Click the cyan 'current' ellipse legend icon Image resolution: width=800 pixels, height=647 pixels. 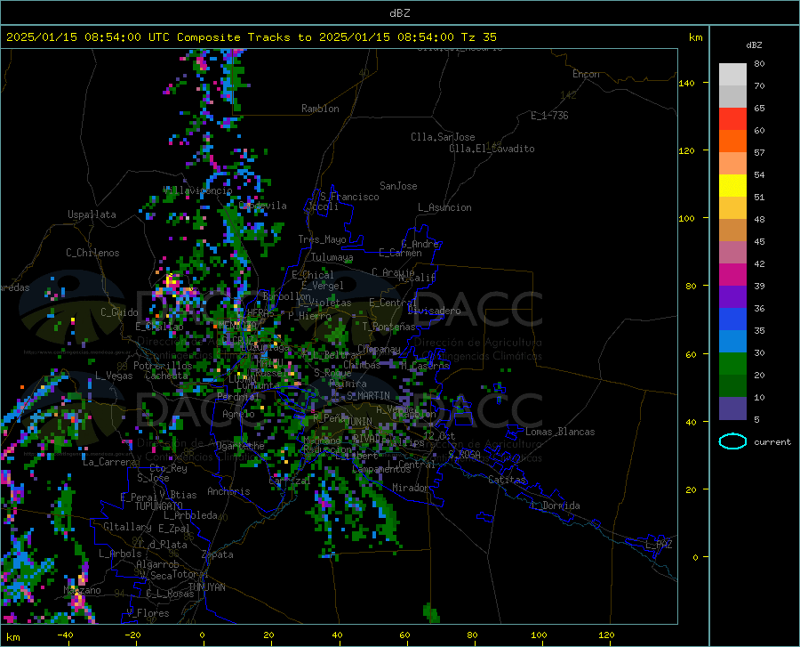pos(732,441)
